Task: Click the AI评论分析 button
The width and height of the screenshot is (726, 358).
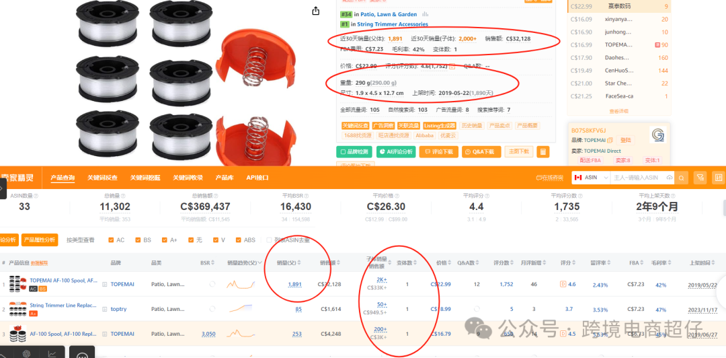Action: click(x=395, y=151)
